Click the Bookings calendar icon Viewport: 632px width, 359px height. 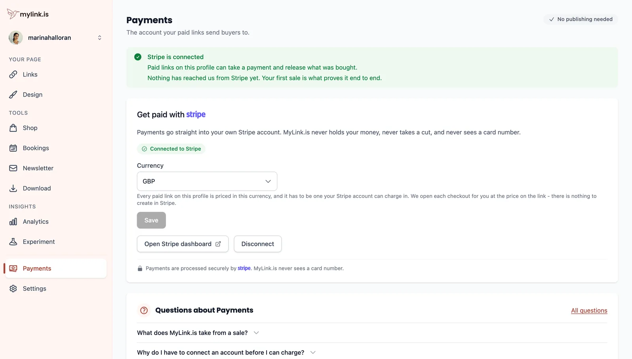point(13,148)
